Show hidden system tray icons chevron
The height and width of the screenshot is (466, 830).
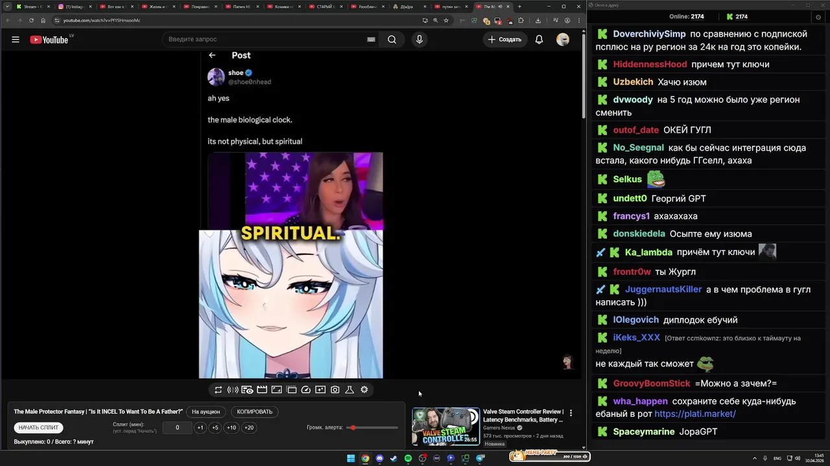pyautogui.click(x=755, y=458)
